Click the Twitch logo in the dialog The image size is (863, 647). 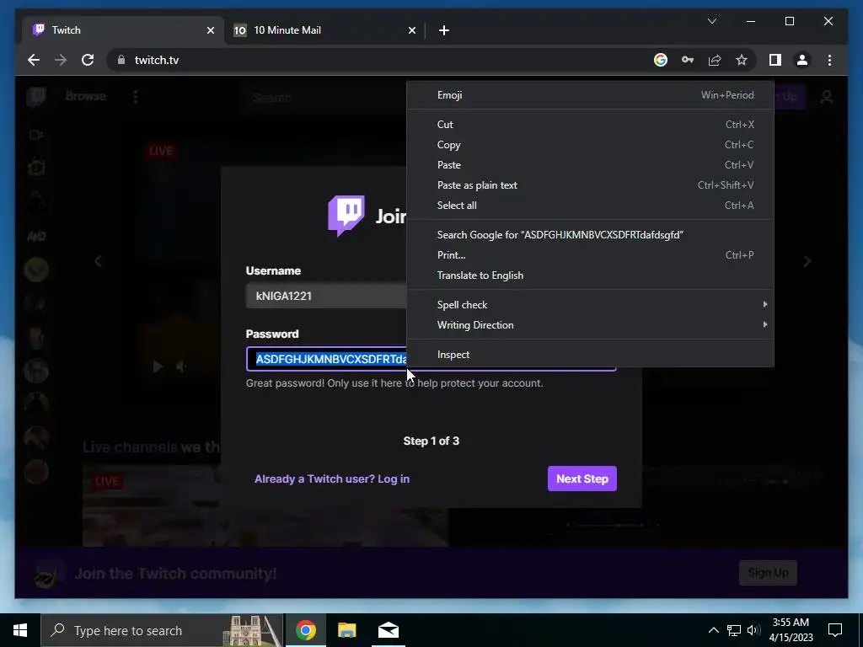(346, 216)
